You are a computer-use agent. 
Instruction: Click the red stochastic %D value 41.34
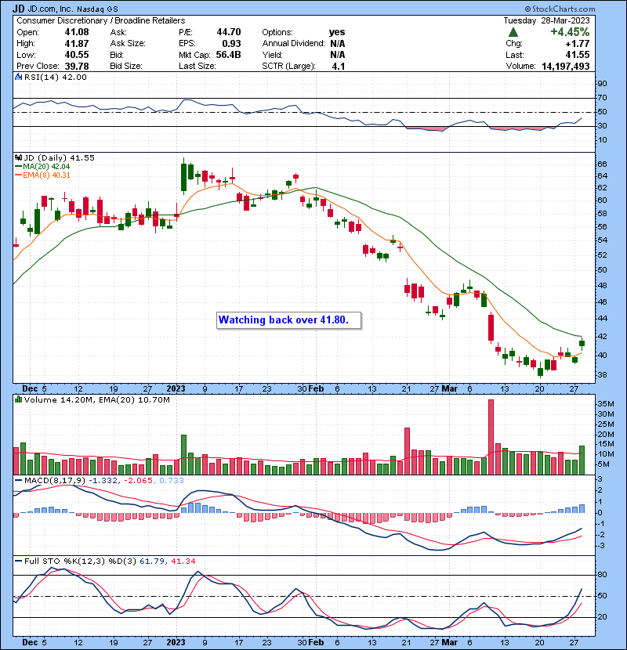(x=183, y=561)
